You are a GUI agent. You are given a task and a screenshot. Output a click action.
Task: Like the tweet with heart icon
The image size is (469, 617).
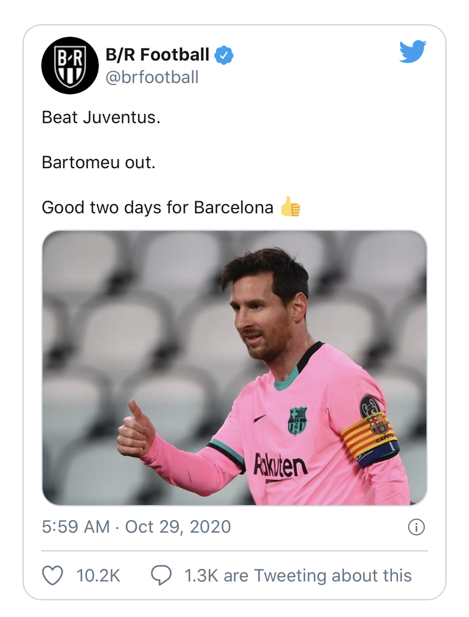coord(52,575)
